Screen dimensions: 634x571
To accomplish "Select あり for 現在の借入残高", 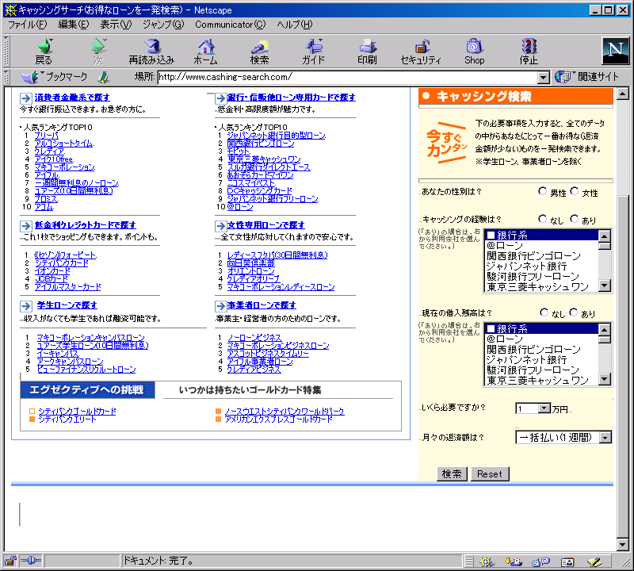I will pyautogui.click(x=574, y=312).
